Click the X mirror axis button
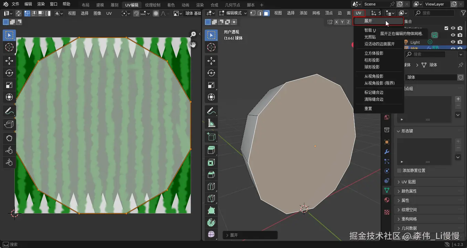The width and height of the screenshot is (467, 248). point(336,22)
